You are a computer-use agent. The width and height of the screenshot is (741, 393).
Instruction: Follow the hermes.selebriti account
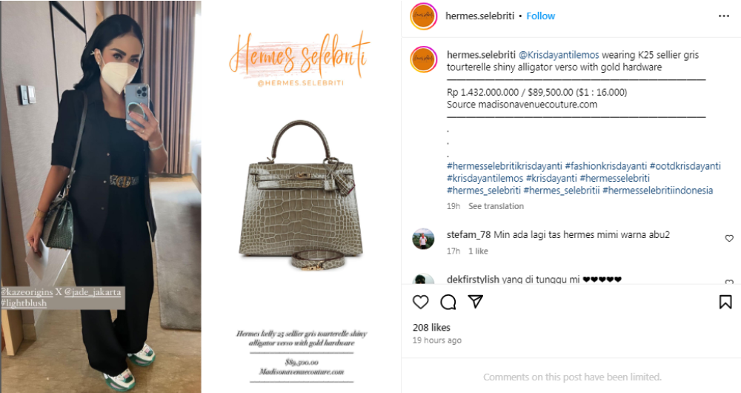coord(541,16)
